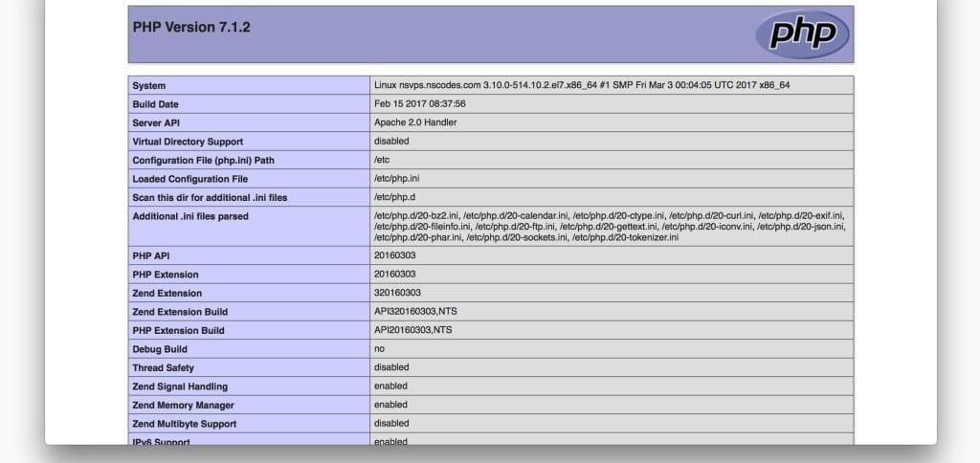Select Zend Memory Manager's enabled value
This screenshot has height=463, width=980.
[x=390, y=406]
